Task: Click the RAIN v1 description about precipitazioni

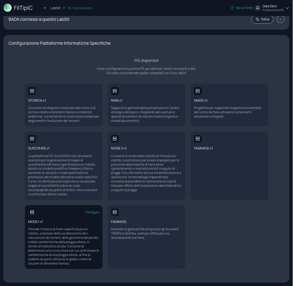Action: (x=145, y=114)
